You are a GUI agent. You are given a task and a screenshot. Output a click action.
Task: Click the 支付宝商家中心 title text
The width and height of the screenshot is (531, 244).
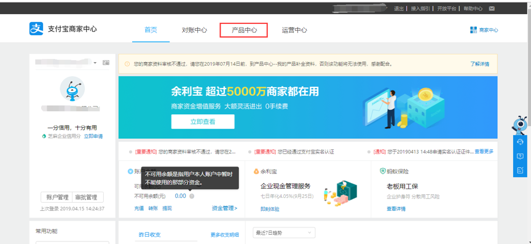72,29
